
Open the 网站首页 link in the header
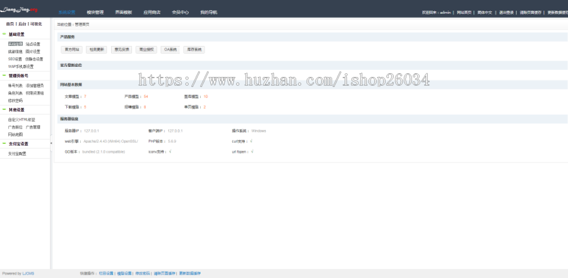click(x=464, y=12)
